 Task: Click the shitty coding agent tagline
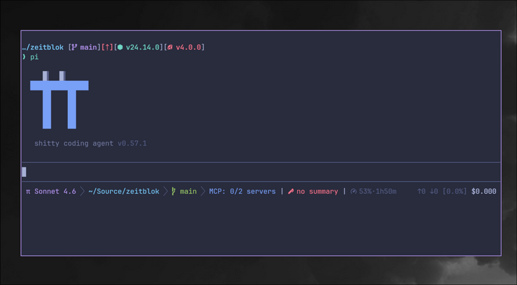[x=74, y=144]
